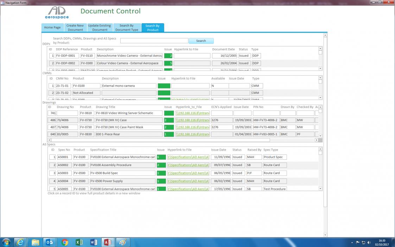Open Excel from the taskbar

(79, 242)
